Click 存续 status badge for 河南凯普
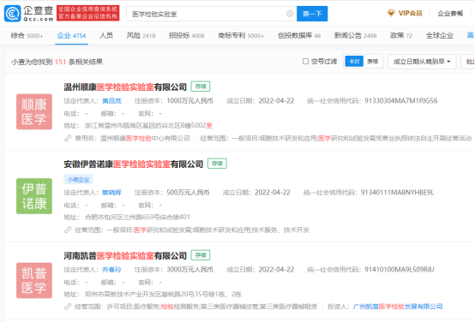The image size is (475, 322). pos(201,255)
